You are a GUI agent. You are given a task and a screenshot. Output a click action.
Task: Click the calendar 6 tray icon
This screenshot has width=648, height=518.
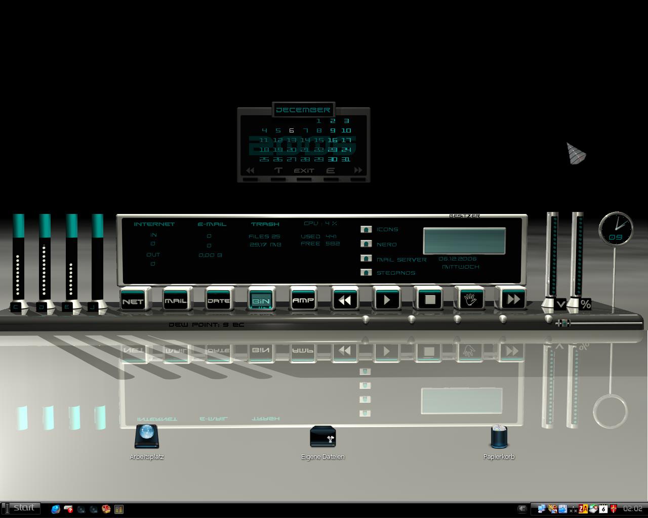pyautogui.click(x=603, y=509)
